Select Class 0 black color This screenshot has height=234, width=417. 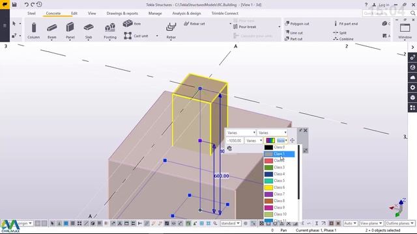280,148
